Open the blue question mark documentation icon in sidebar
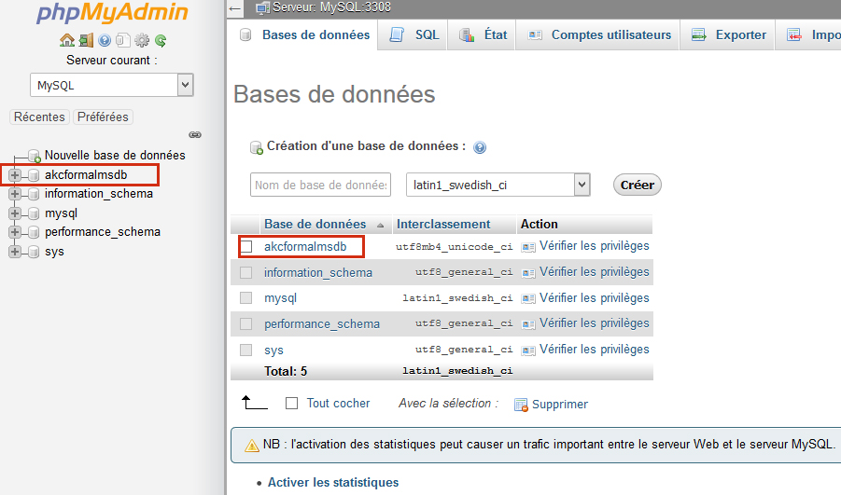The image size is (841, 495). [x=105, y=40]
